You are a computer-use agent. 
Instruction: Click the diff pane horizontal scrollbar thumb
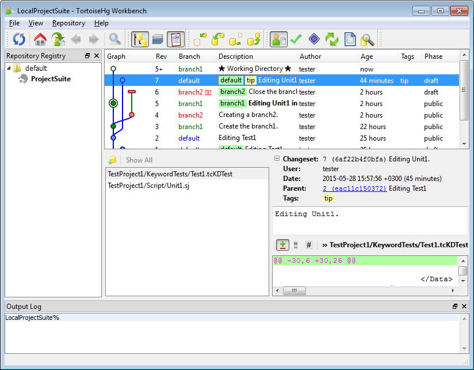(294, 291)
